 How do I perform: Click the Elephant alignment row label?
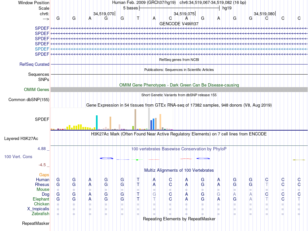pyautogui.click(x=41, y=199)
